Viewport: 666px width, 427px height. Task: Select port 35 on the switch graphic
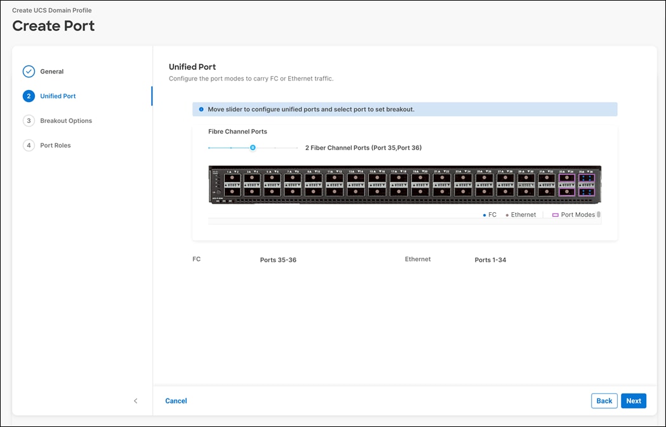coord(587,177)
